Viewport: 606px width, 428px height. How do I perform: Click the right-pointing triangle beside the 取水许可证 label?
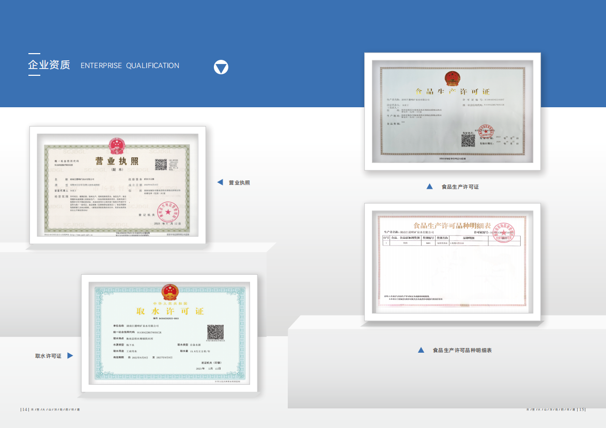[x=70, y=356]
